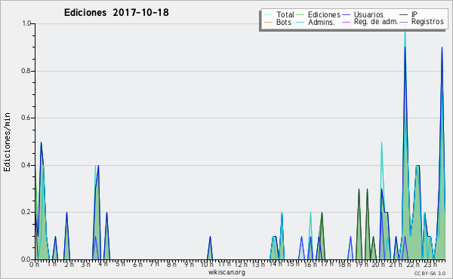Click the '22 h' x-axis label
This screenshot has width=453, height=279.
[413, 264]
